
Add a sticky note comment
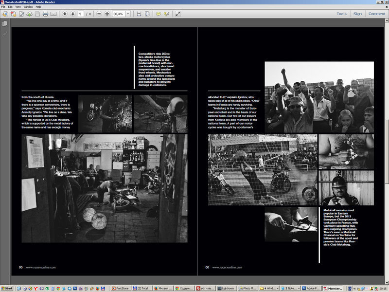158,14
